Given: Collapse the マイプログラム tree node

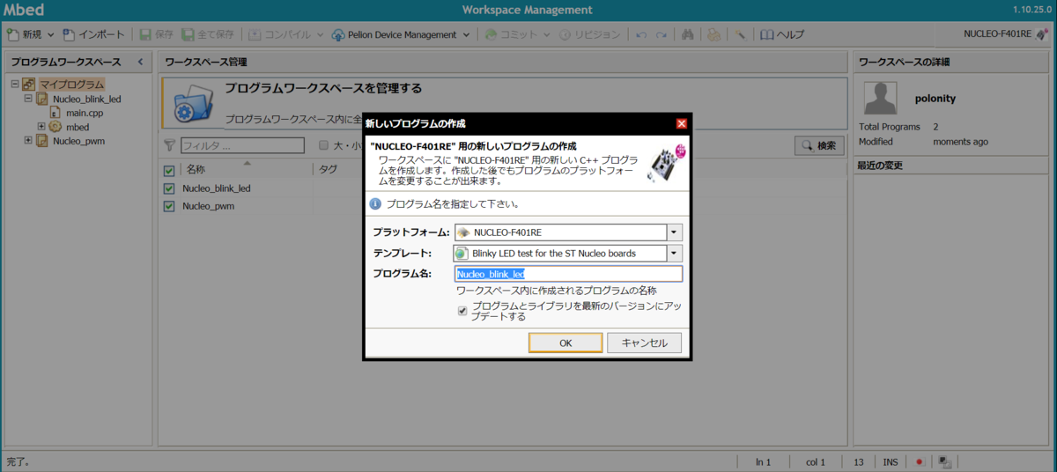Looking at the screenshot, I should [x=15, y=85].
